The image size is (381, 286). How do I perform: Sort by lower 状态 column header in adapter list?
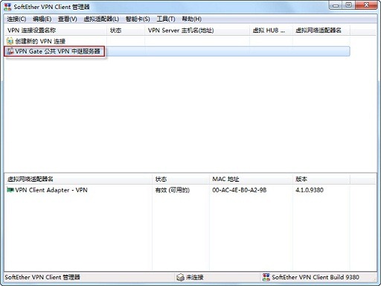[x=181, y=179]
